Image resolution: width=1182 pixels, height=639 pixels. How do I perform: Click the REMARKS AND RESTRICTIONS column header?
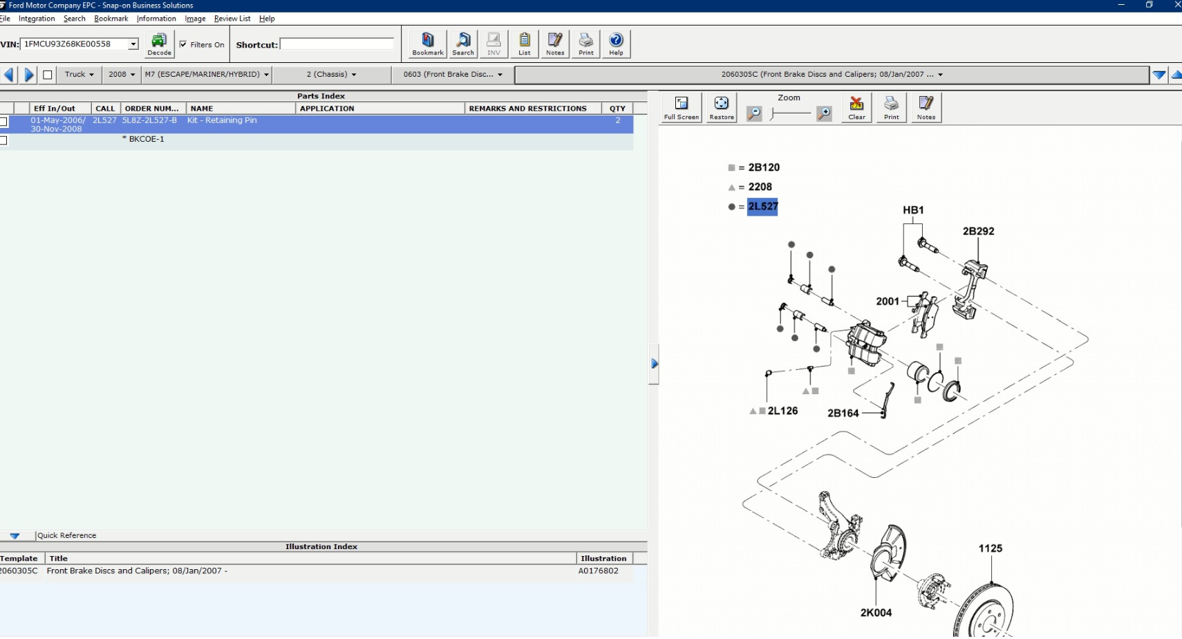point(533,109)
